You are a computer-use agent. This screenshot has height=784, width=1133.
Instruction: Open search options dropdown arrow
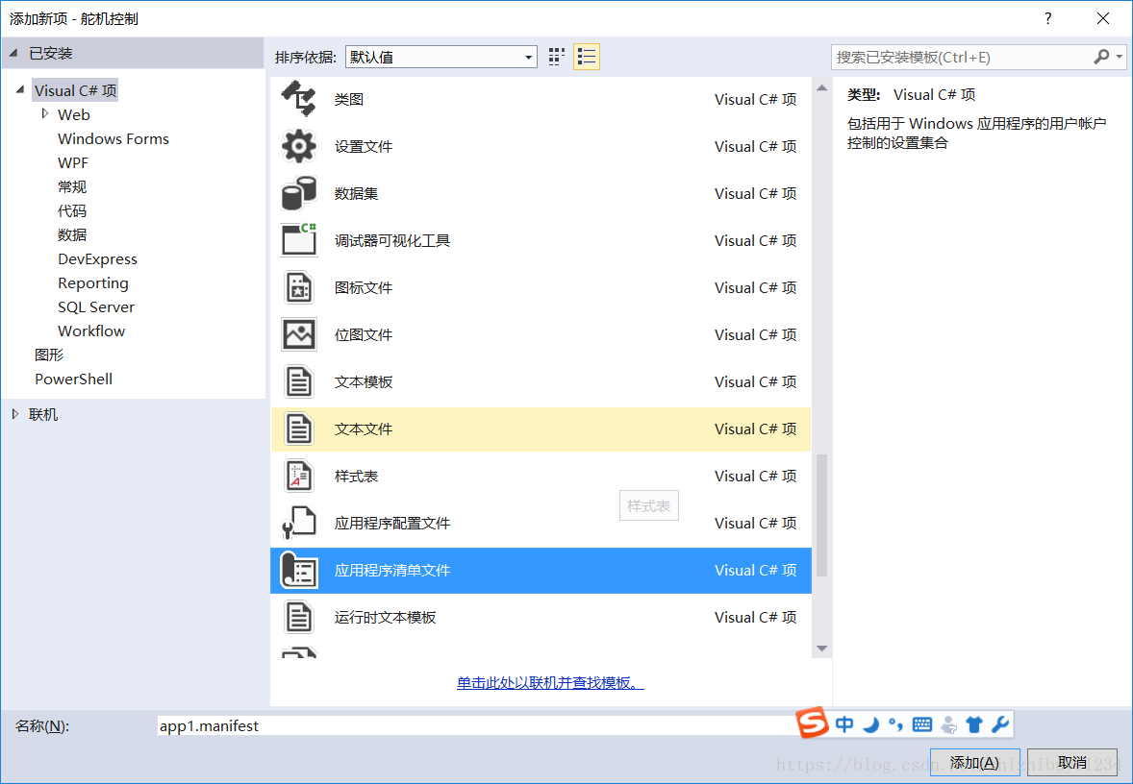coord(1120,57)
